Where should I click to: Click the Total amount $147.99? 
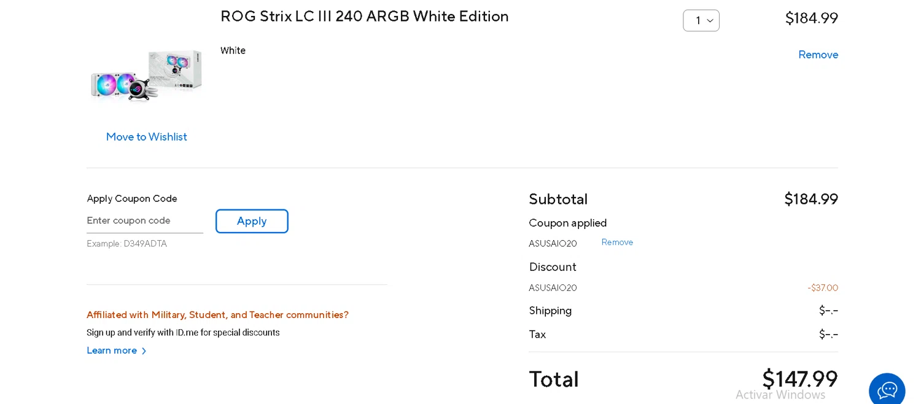point(799,378)
